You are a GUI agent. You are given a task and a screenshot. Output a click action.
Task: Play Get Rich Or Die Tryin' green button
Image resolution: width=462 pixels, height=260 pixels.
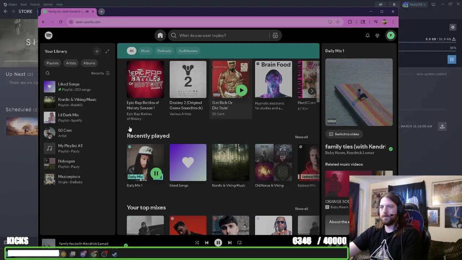click(241, 90)
